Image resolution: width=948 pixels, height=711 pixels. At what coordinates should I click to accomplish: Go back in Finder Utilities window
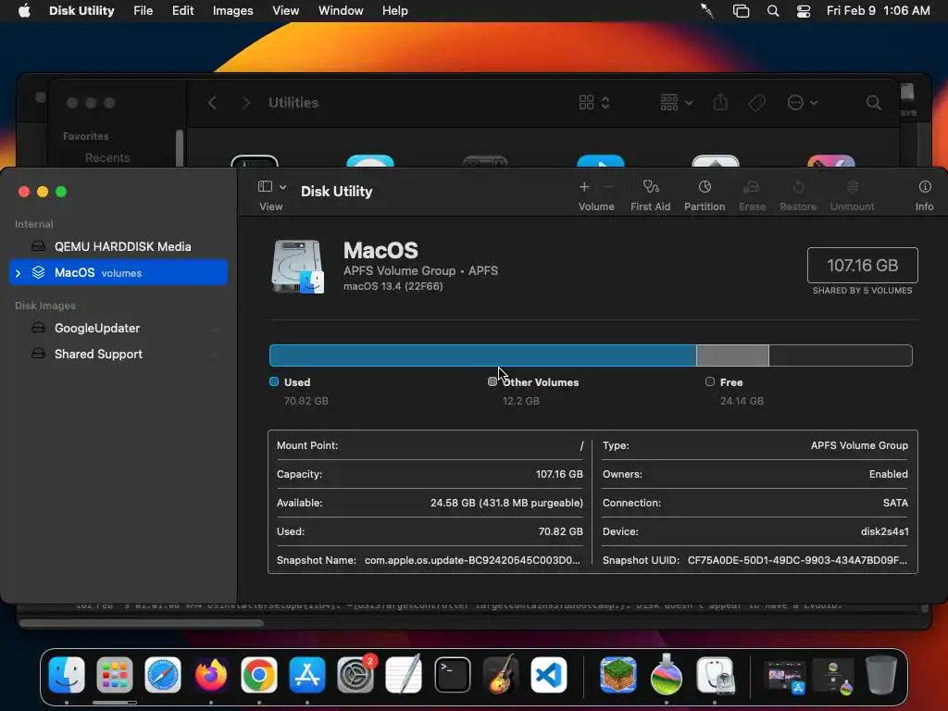212,103
